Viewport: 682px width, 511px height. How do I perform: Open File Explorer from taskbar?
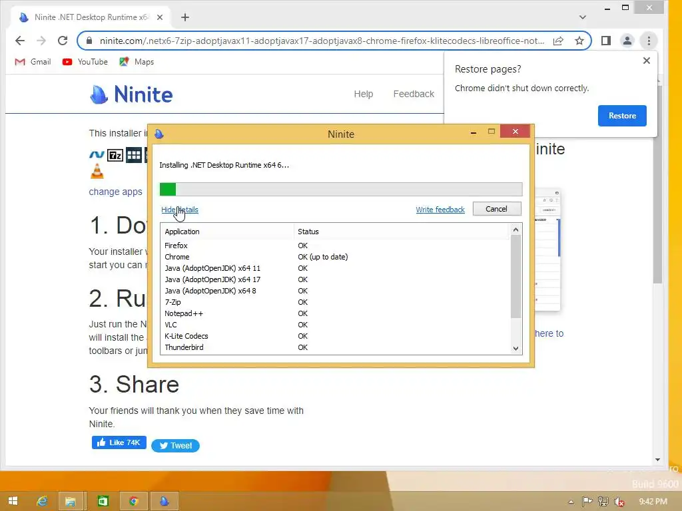click(70, 501)
